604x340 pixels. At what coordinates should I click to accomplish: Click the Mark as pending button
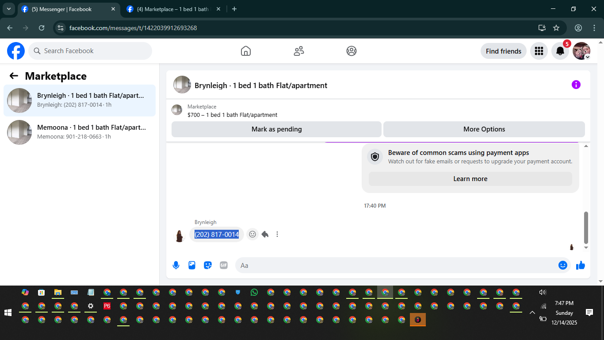276,129
